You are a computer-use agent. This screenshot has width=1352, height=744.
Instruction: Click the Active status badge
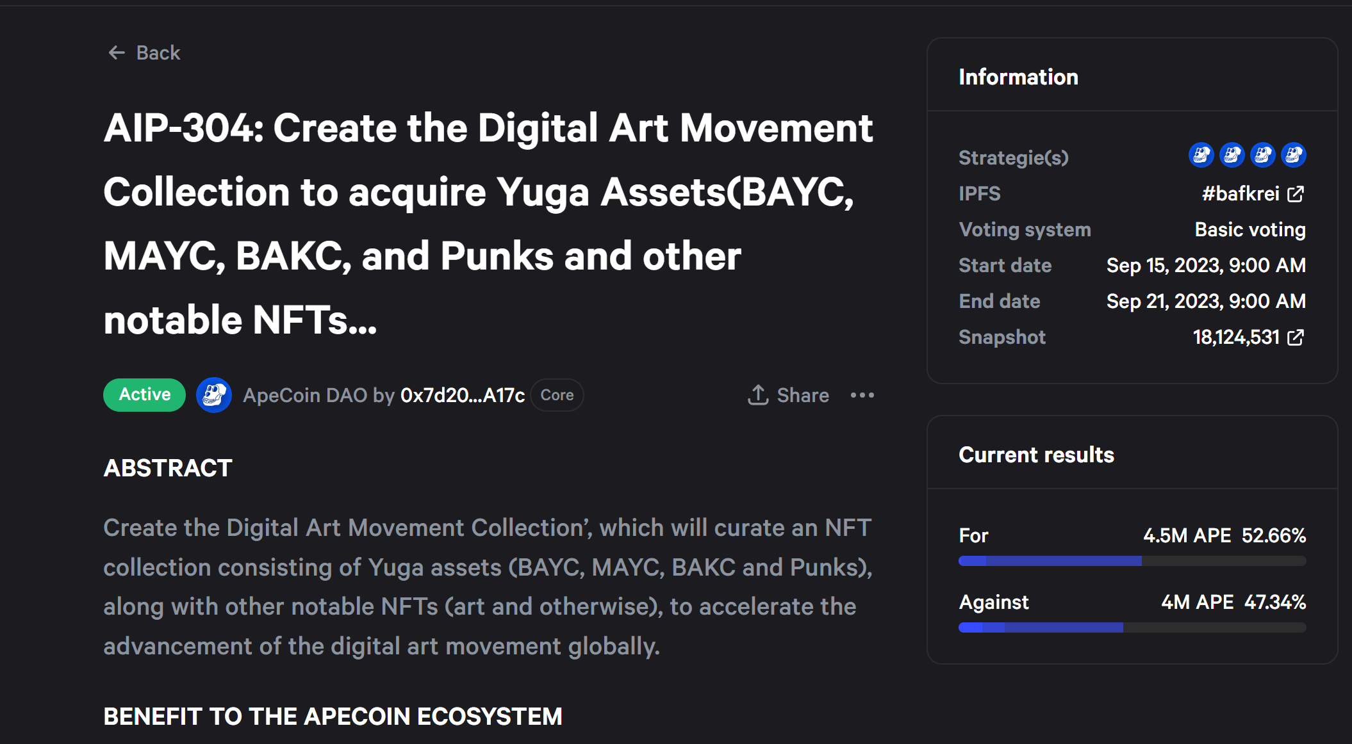[145, 394]
